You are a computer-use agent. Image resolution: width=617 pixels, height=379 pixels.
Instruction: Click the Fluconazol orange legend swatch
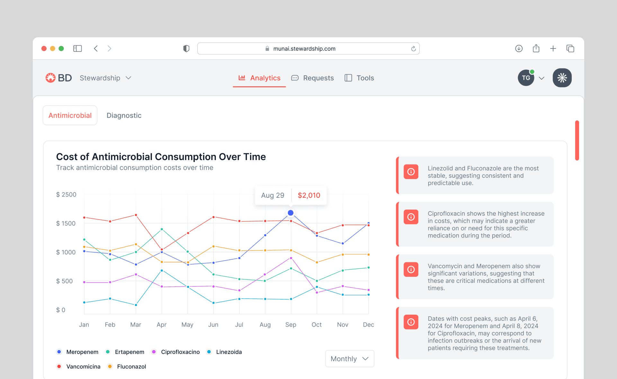pos(110,366)
